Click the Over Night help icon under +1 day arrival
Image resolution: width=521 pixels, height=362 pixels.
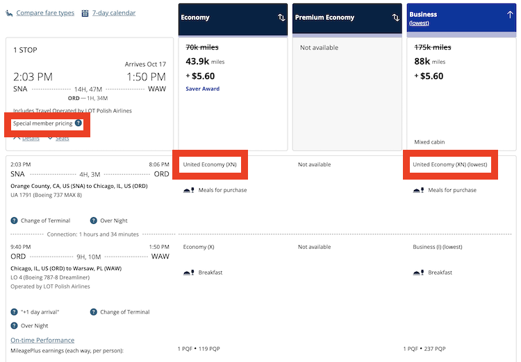pos(14,326)
